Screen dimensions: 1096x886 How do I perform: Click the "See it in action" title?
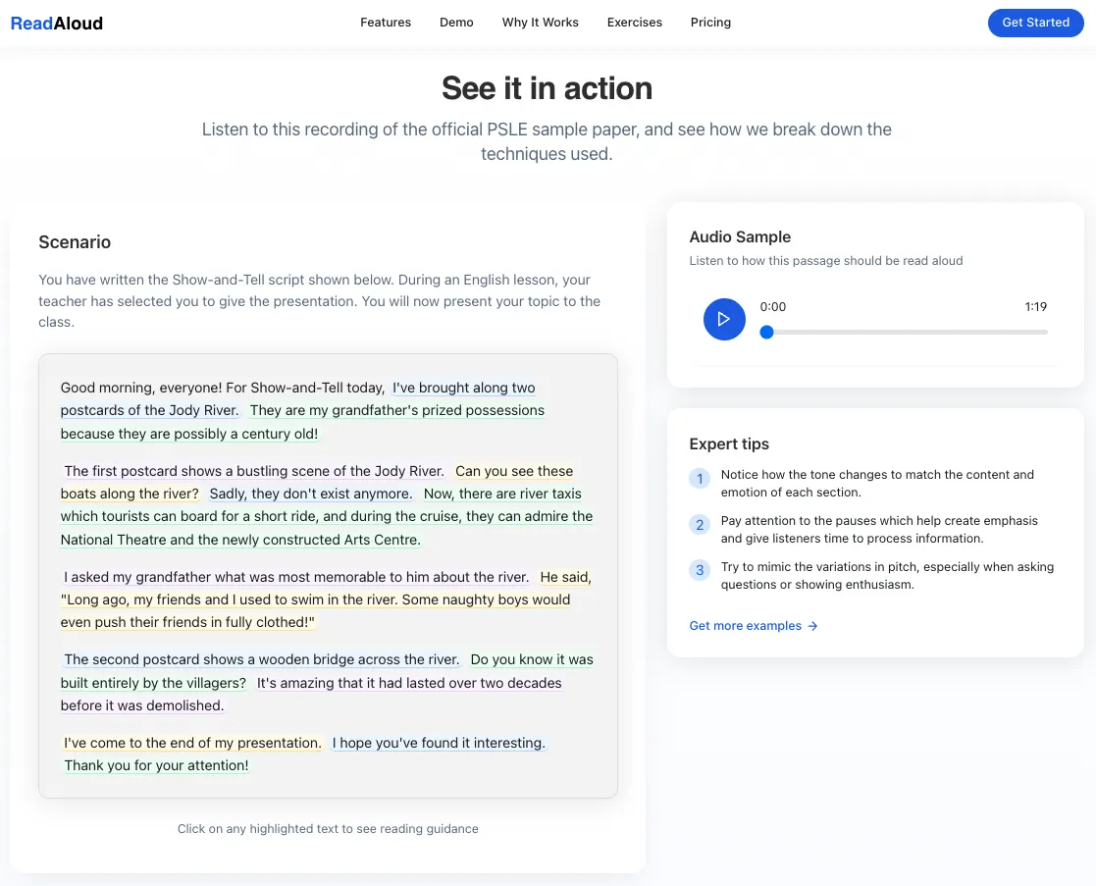548,88
